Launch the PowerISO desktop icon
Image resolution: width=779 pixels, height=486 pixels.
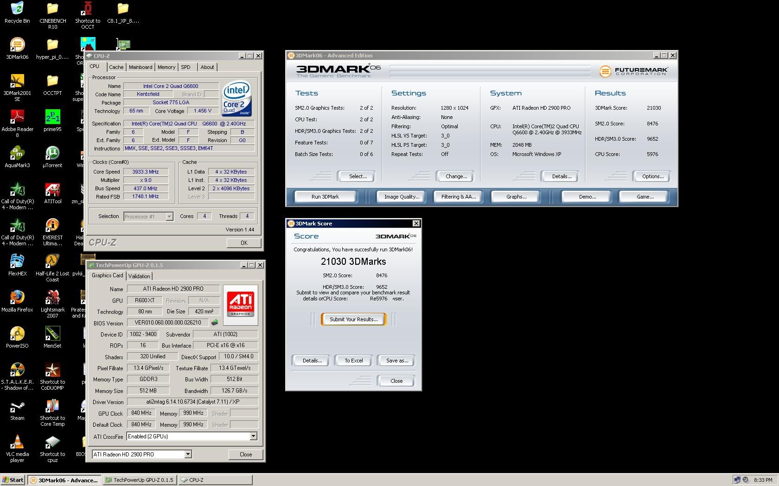tap(17, 337)
